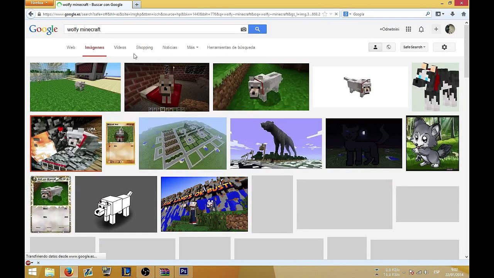This screenshot has width=494, height=278.
Task: Switch to Web results tab
Action: pos(71,47)
